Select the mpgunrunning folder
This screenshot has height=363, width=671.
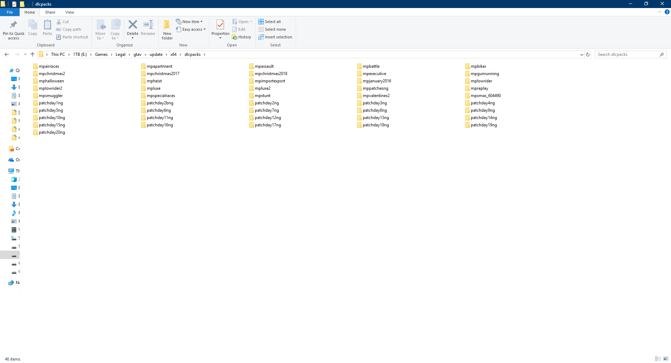click(x=482, y=74)
